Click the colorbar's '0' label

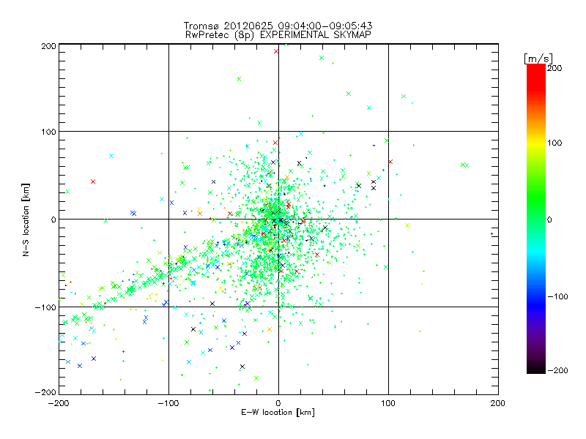549,220
